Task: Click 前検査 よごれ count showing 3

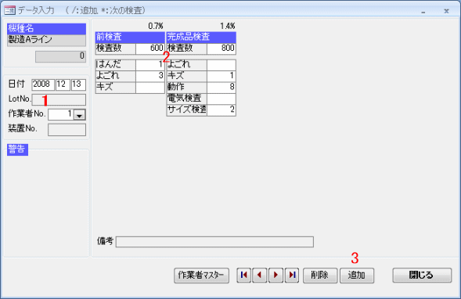Action: coord(150,76)
